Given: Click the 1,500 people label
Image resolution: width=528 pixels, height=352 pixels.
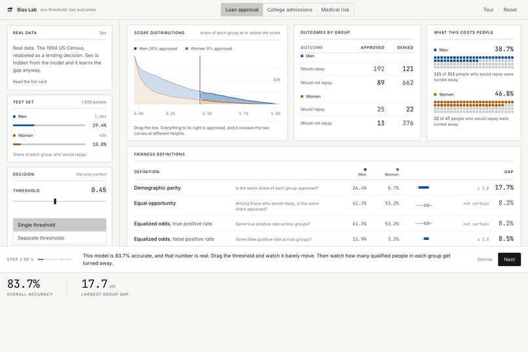Looking at the screenshot, I should 94,102.
